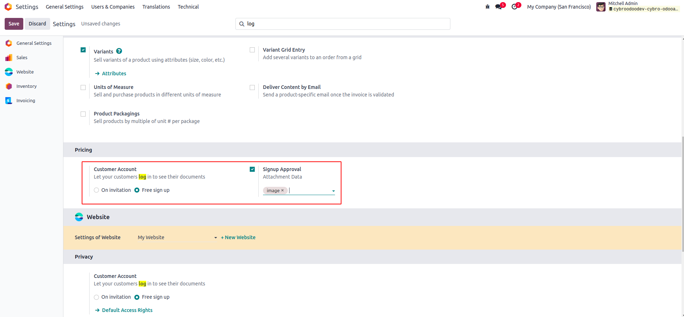The width and height of the screenshot is (684, 317).
Task: Open the Technical menu
Action: (188, 7)
